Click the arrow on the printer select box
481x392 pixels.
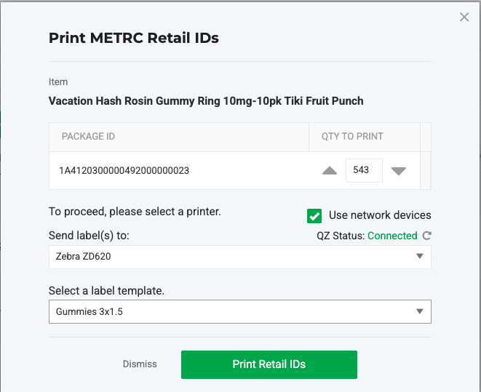click(419, 257)
